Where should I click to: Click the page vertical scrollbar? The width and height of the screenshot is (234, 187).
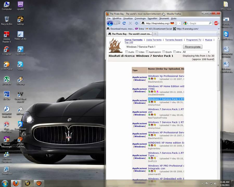pos(218,65)
